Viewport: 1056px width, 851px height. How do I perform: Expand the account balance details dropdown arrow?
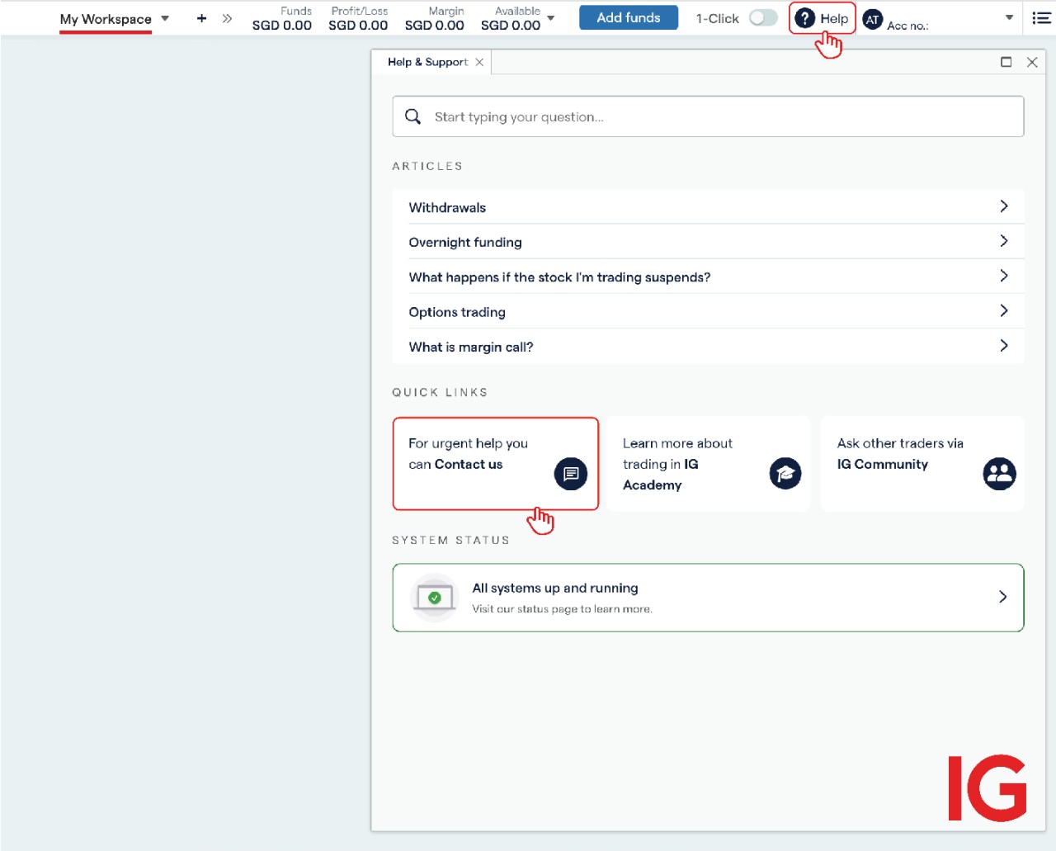[x=551, y=18]
